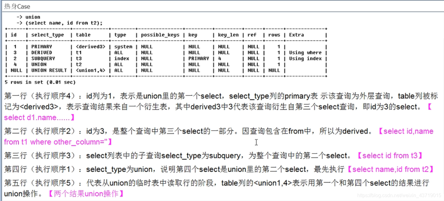This screenshot has width=444, height=201.
Task: Select pink text "【select id from t3】"
Action: click(x=390, y=156)
